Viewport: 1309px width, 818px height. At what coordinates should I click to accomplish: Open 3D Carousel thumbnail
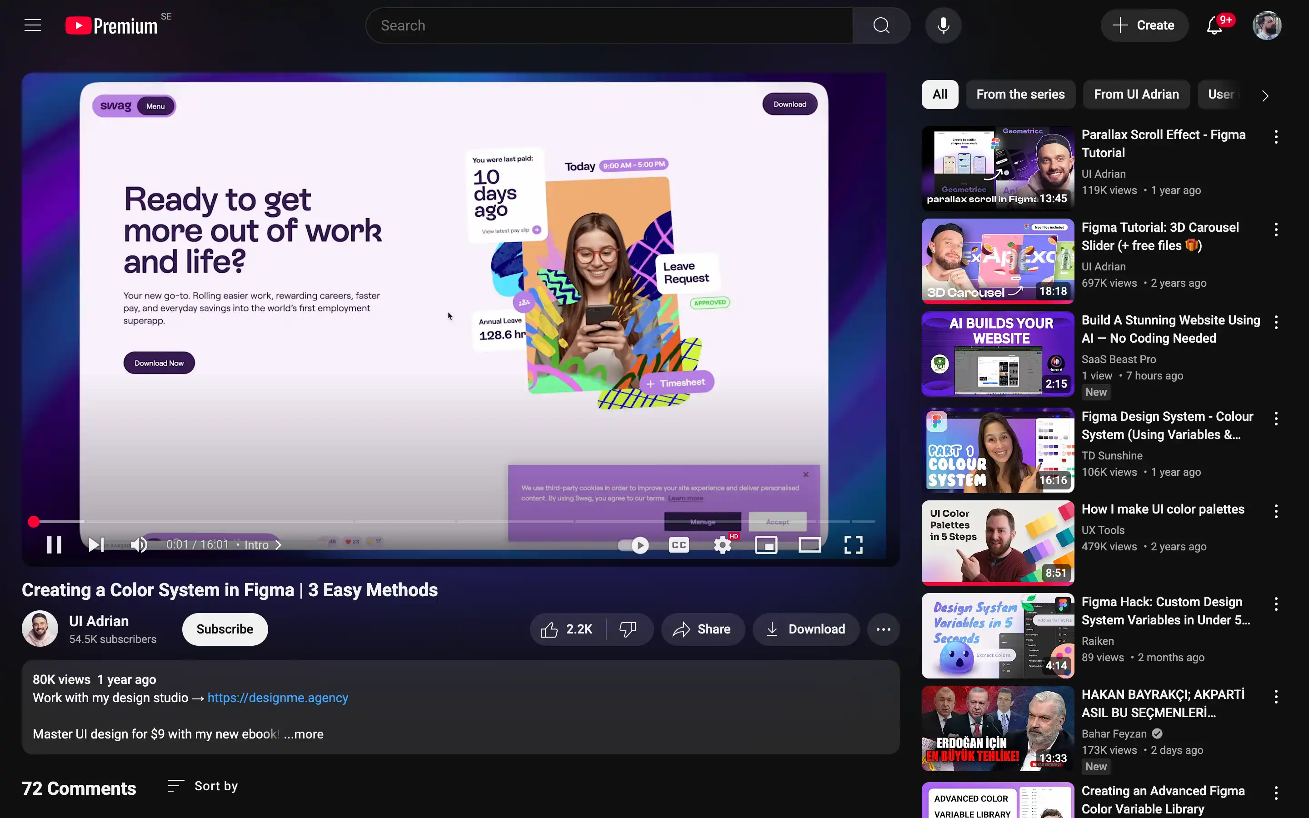998,261
